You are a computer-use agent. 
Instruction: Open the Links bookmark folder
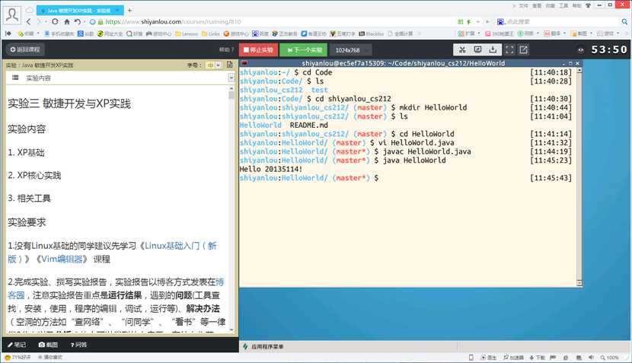pos(211,33)
